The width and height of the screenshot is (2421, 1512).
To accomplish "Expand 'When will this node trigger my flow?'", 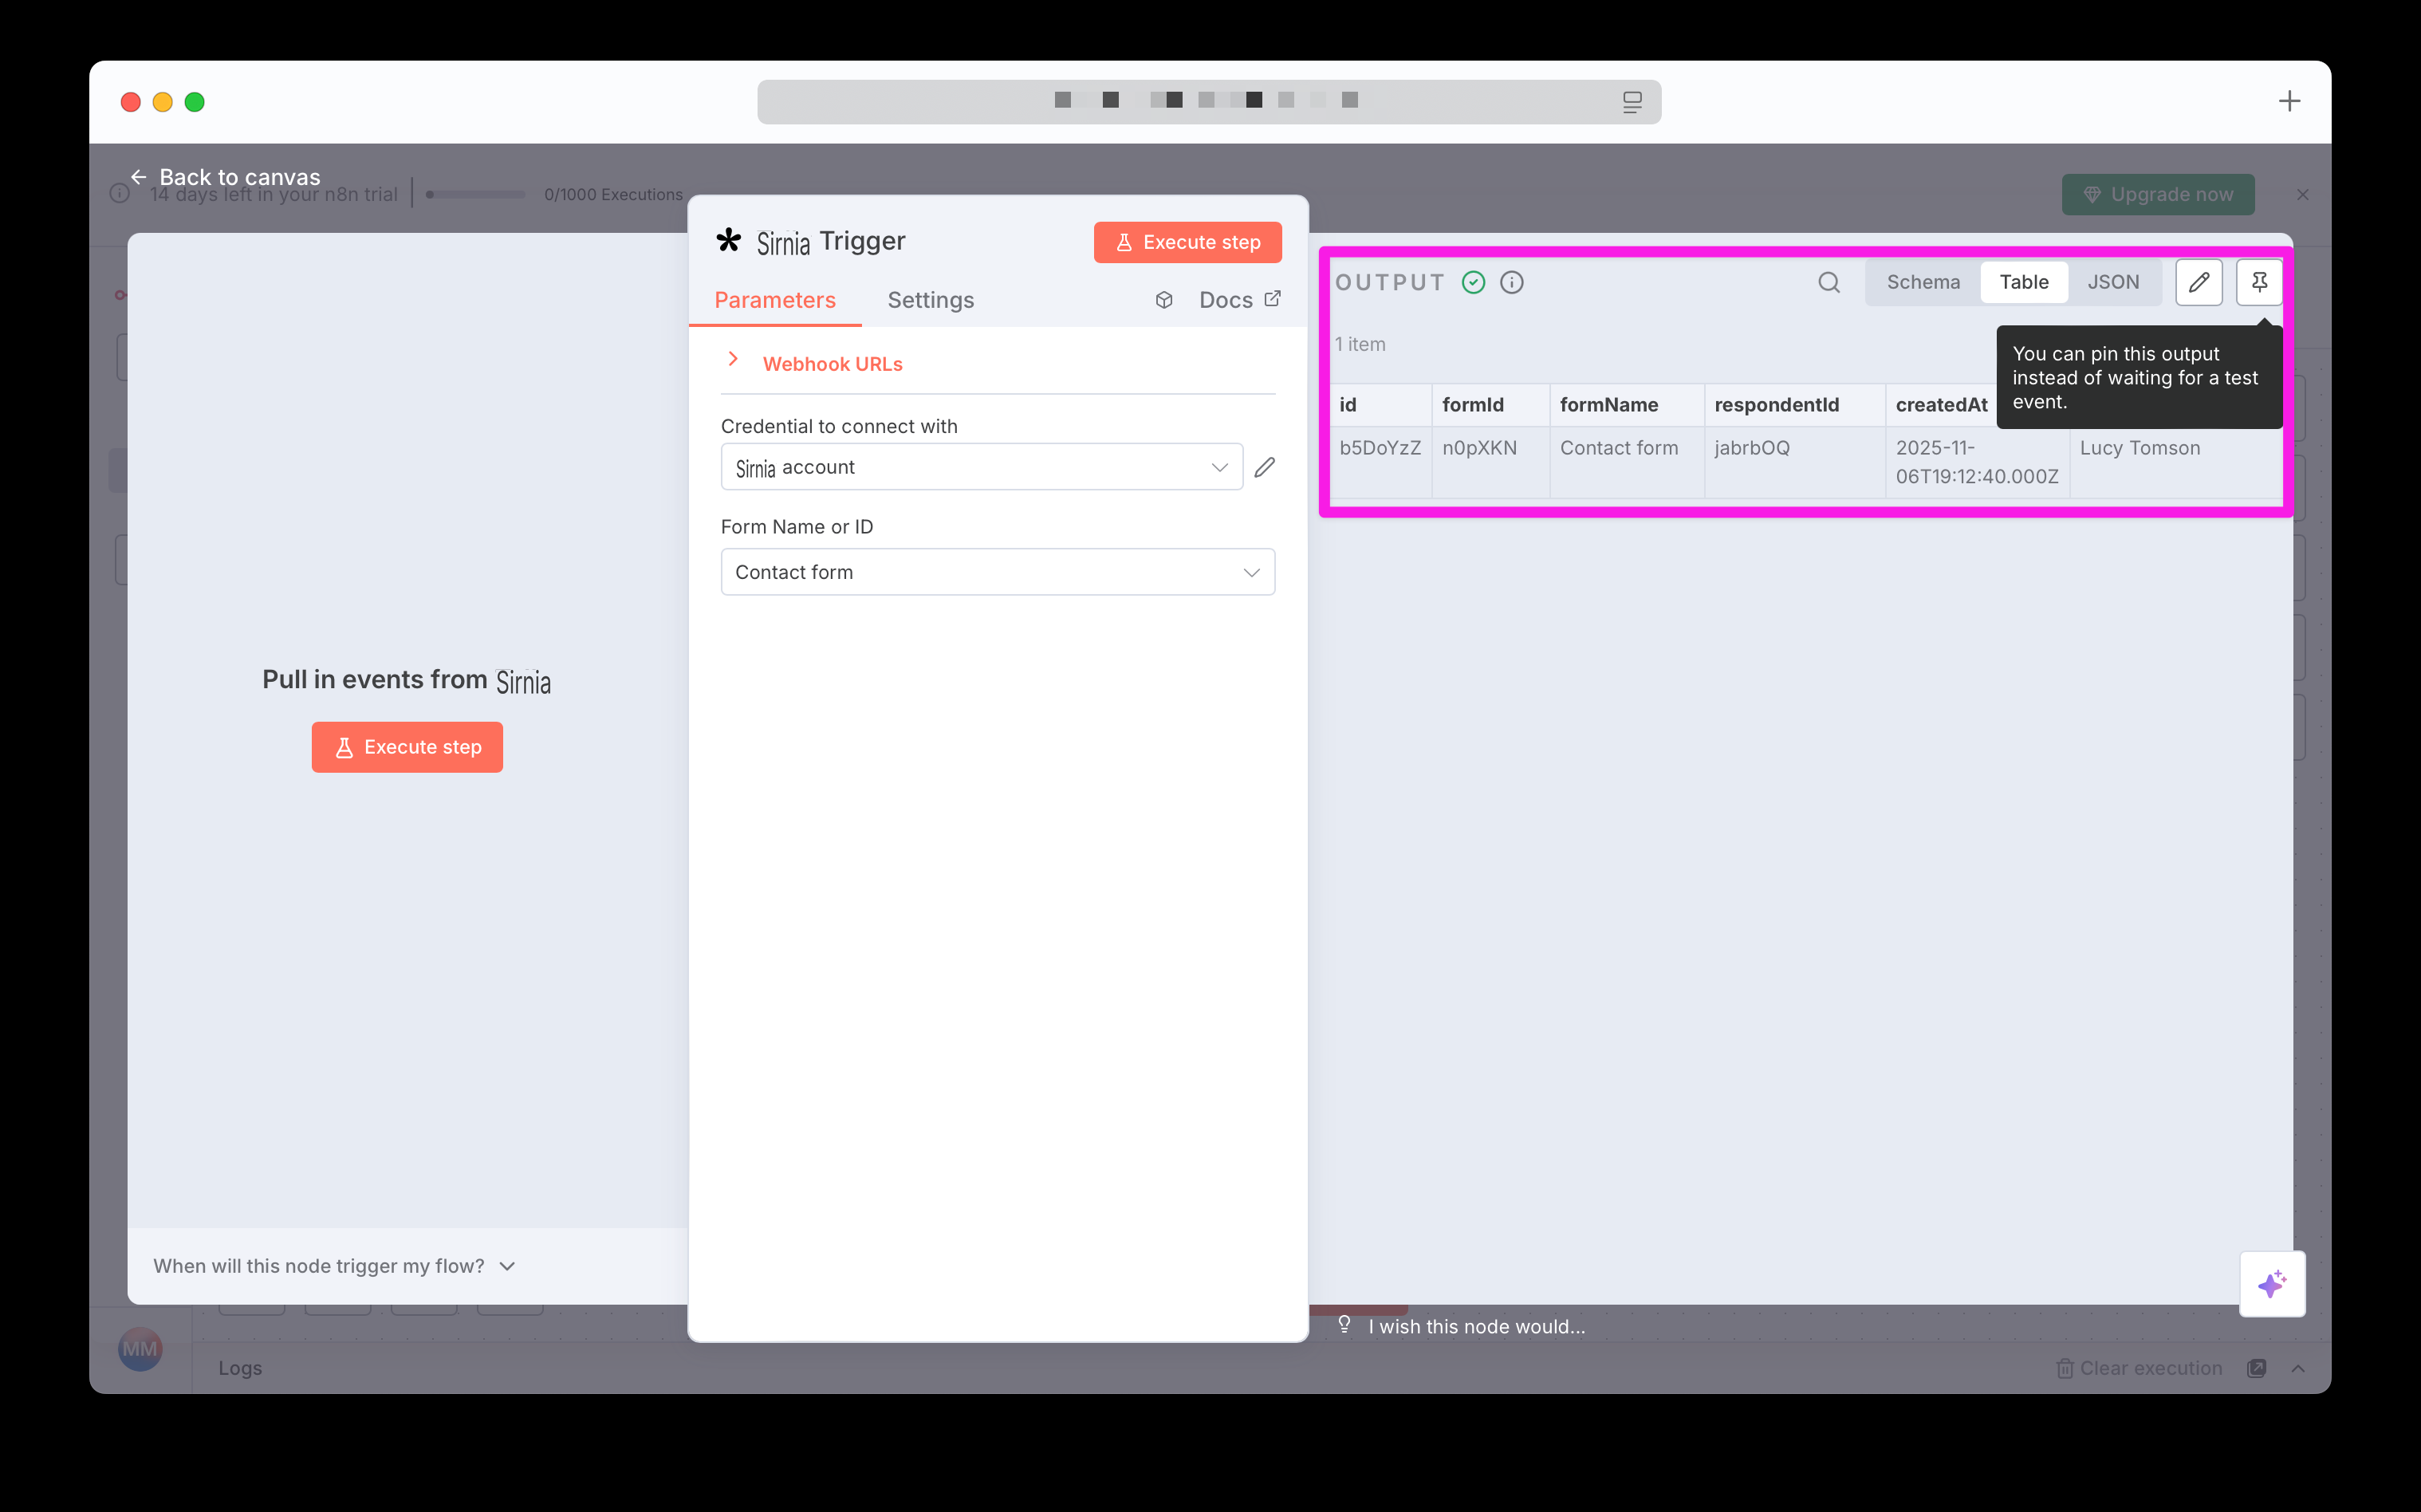I will click(x=334, y=1266).
